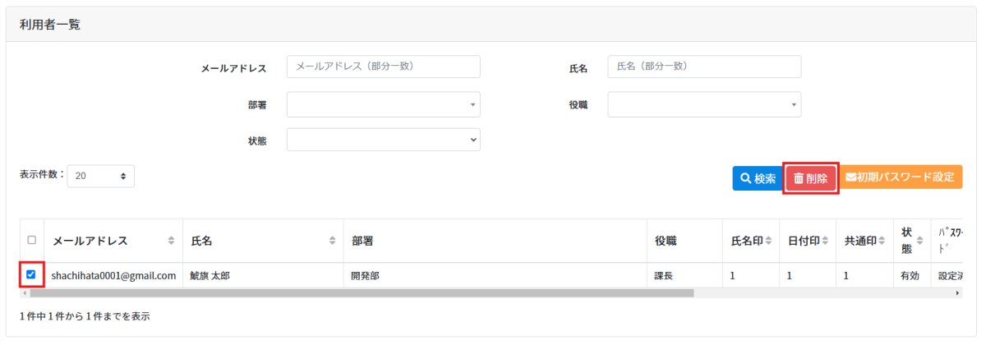Click the left arrow of table scrollbar
The width and height of the screenshot is (986, 345).
pyautogui.click(x=24, y=292)
